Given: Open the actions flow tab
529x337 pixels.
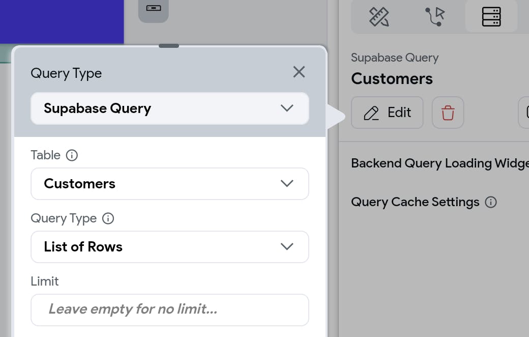Looking at the screenshot, I should [435, 17].
